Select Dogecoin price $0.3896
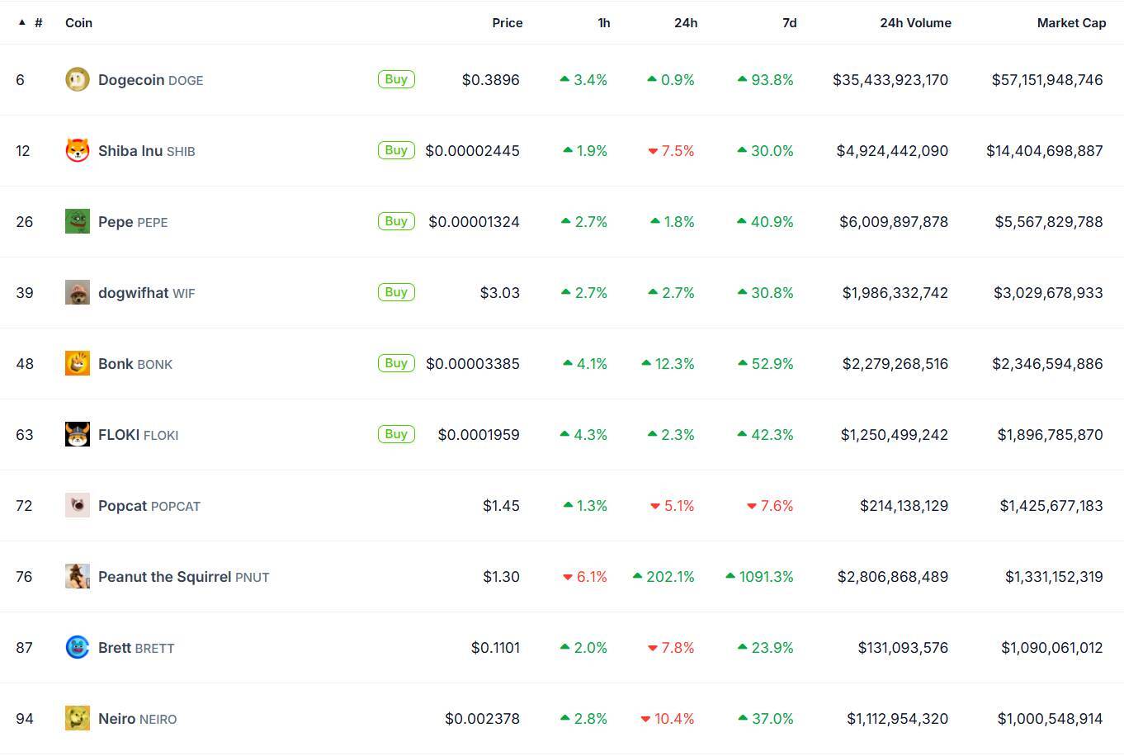1124x756 pixels. 491,80
